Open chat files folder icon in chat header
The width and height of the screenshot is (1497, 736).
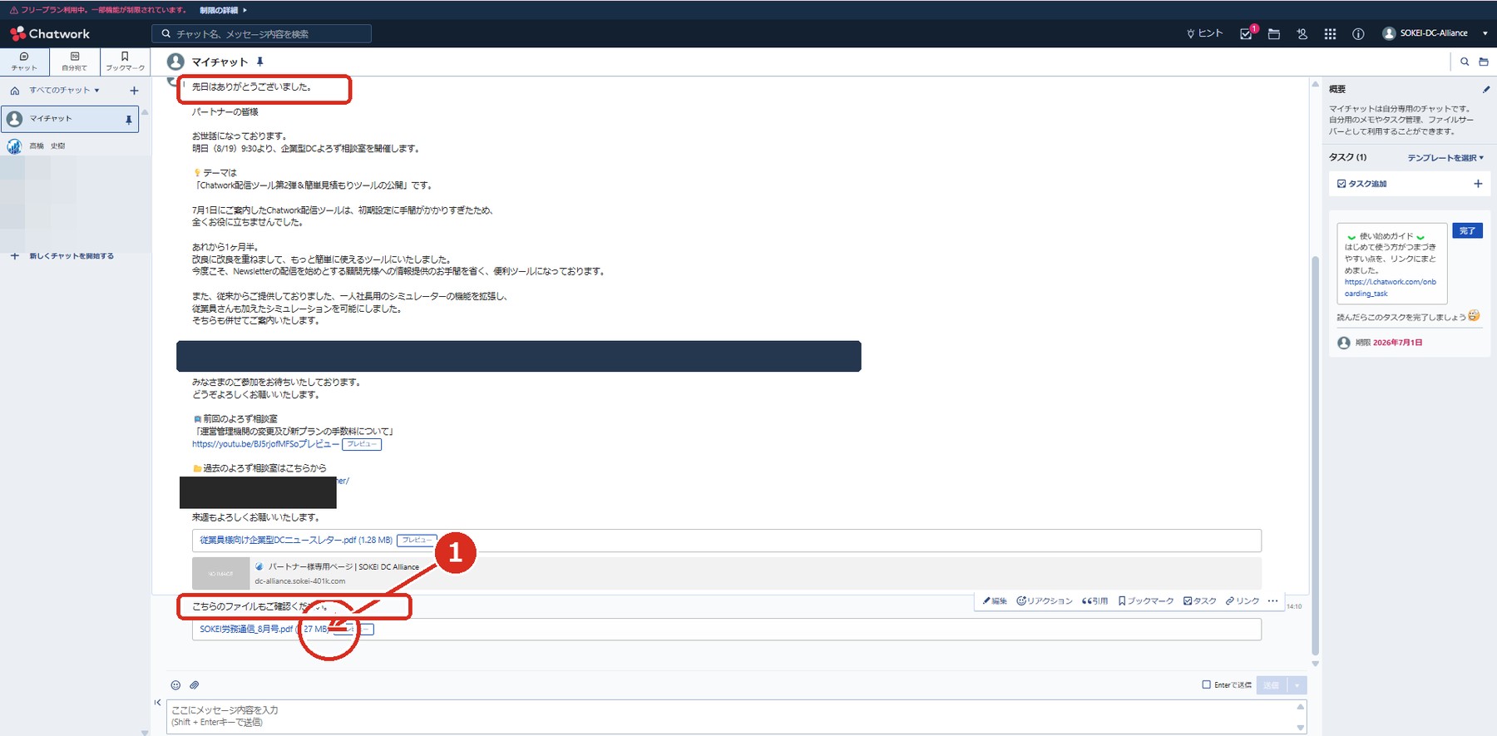point(1484,62)
